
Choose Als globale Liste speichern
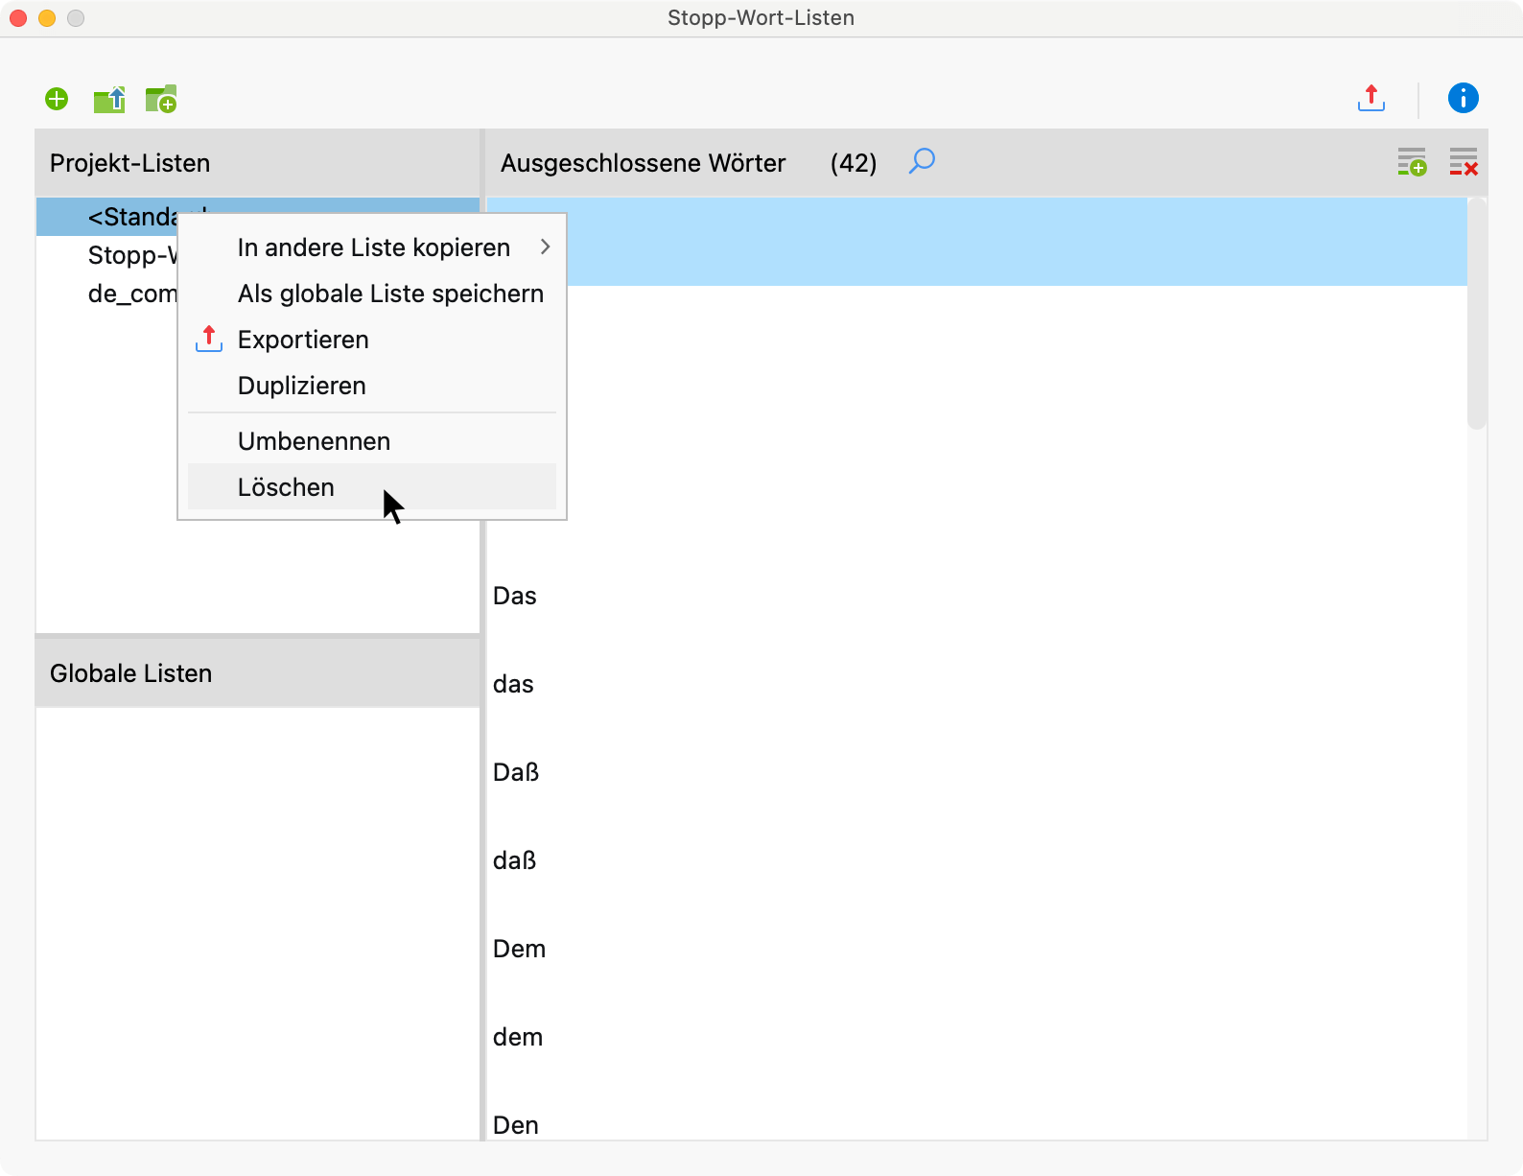tap(372, 294)
